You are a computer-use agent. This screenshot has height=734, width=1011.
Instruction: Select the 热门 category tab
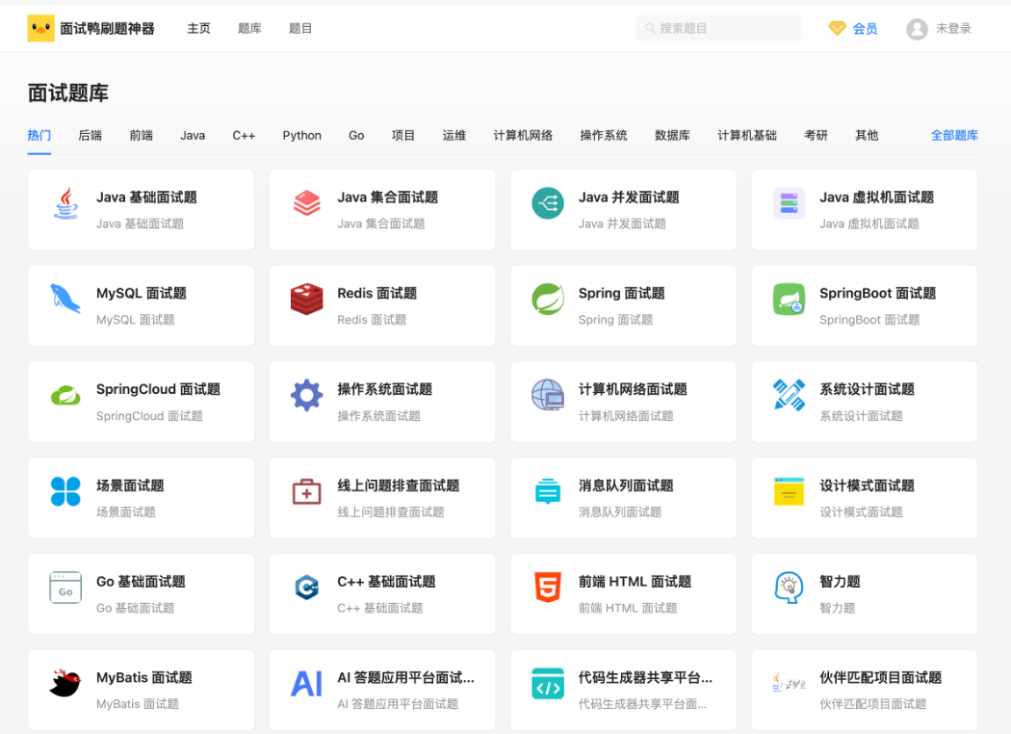coord(39,136)
